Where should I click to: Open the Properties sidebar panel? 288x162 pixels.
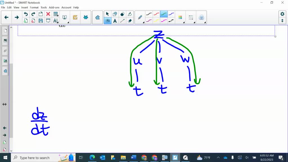[5, 60]
